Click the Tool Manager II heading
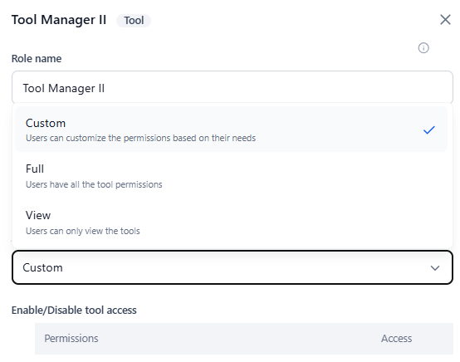 (x=59, y=20)
